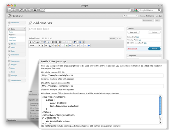Viewport: 169px width, 130px height.
Task: Insert embedded media icon
Action: [67, 46]
